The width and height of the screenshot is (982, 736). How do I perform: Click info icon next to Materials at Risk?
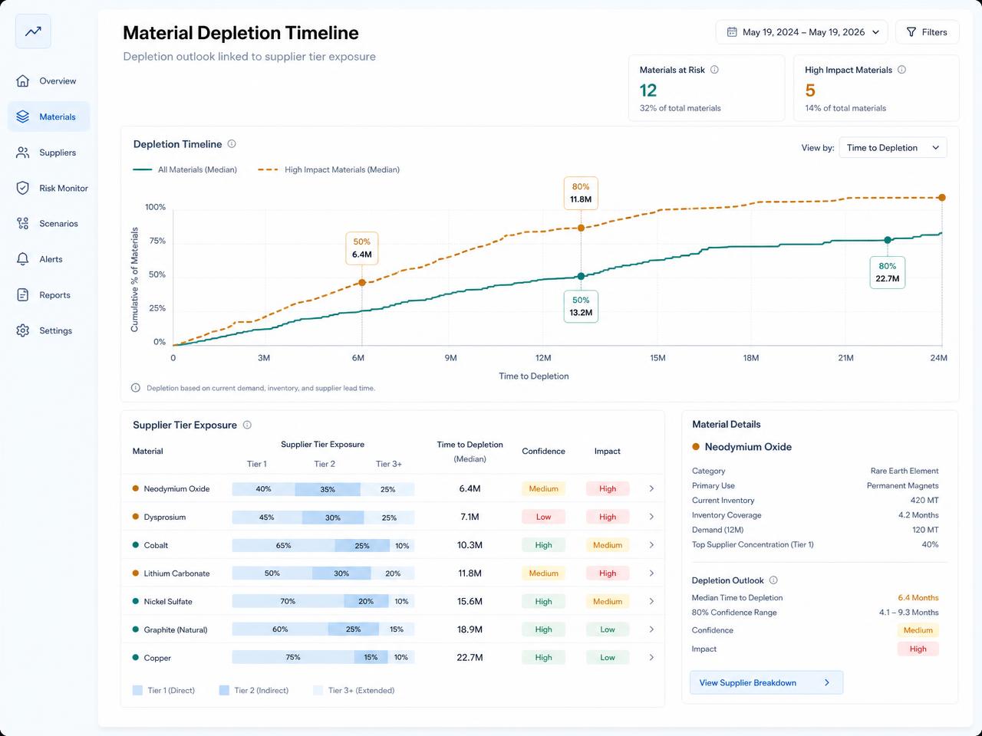(x=714, y=70)
